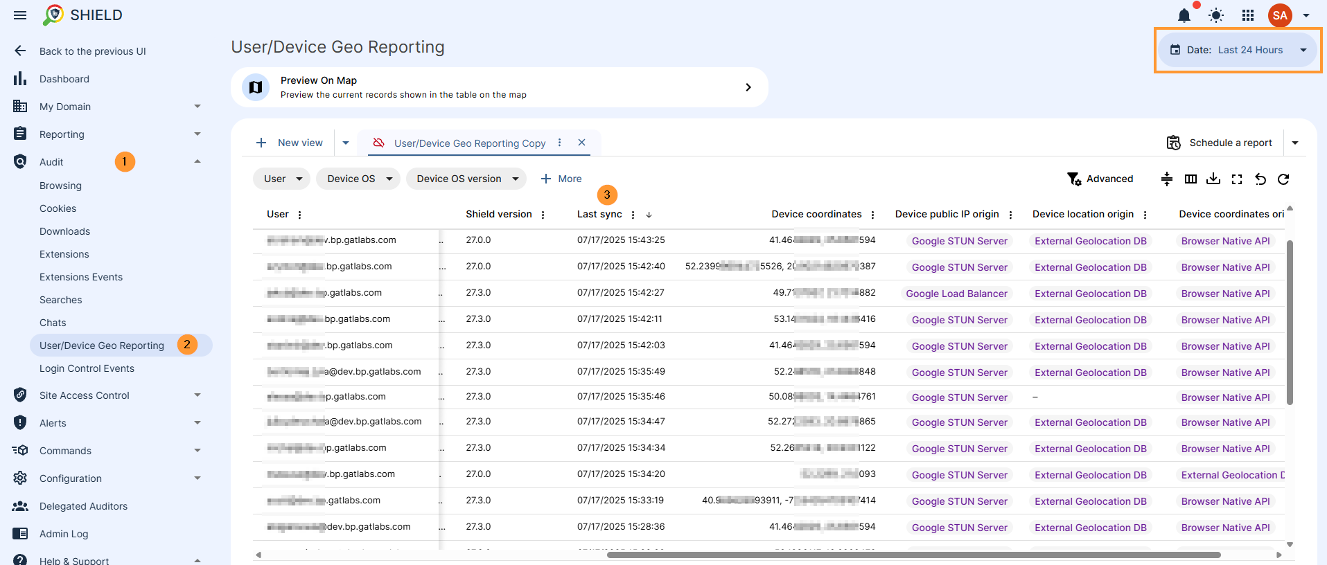Open Shield version column options menu
This screenshot has width=1327, height=565.
pos(543,215)
